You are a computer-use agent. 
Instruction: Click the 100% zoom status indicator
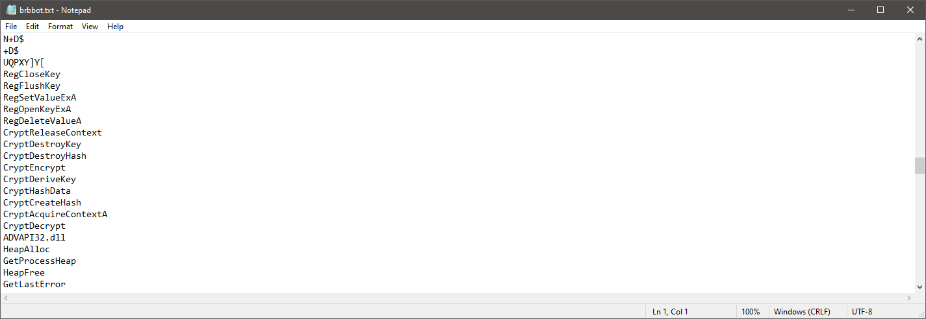point(751,312)
